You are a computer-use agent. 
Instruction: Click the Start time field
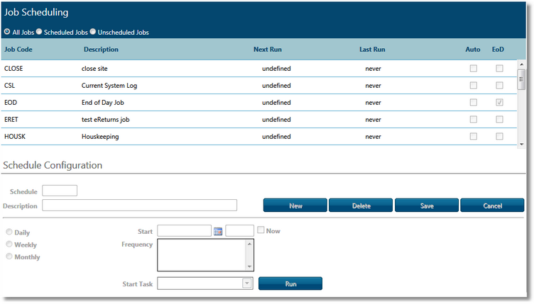[x=240, y=230]
